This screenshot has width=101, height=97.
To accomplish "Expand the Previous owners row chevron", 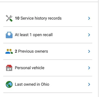I will [x=89, y=51].
